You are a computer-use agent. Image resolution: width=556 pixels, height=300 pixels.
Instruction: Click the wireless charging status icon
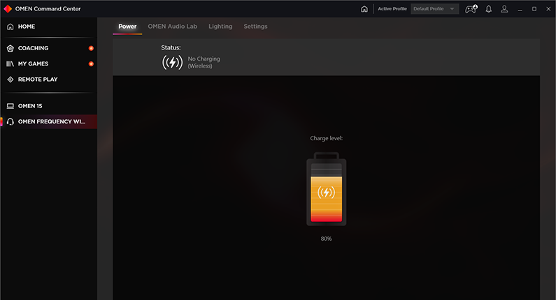tap(172, 62)
